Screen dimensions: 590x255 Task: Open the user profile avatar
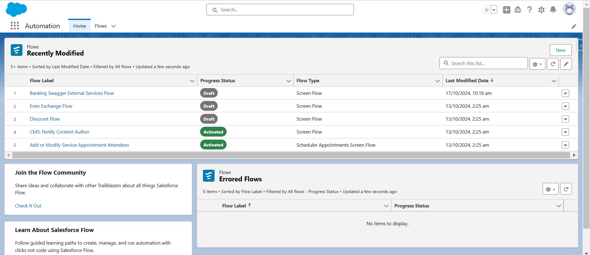[x=569, y=9]
